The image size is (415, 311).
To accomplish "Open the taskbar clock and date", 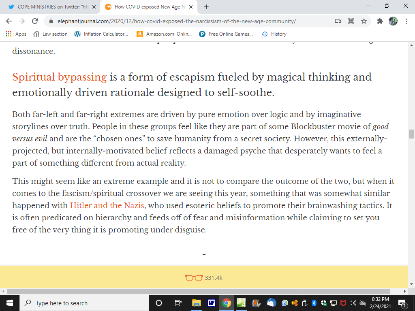I will click(380, 303).
